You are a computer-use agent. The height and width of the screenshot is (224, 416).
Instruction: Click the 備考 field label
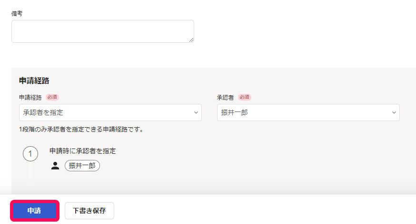(17, 13)
